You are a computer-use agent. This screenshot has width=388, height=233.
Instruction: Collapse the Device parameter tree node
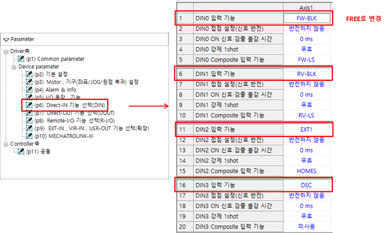click(x=14, y=67)
